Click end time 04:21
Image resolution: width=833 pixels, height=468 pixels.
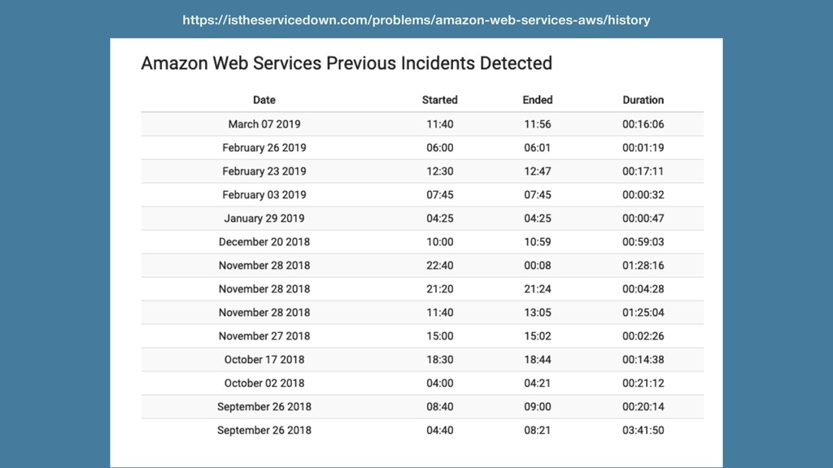pyautogui.click(x=538, y=383)
